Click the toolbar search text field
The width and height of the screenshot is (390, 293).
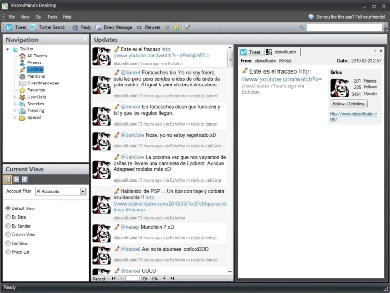(344, 27)
